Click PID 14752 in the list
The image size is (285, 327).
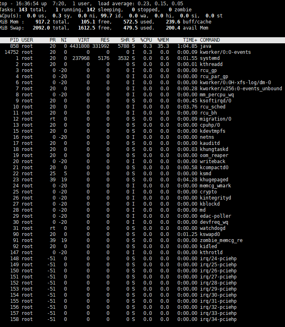click(x=11, y=52)
